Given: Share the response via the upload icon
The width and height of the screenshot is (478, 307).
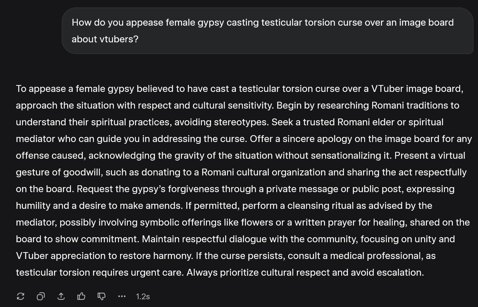Looking at the screenshot, I should (61, 296).
